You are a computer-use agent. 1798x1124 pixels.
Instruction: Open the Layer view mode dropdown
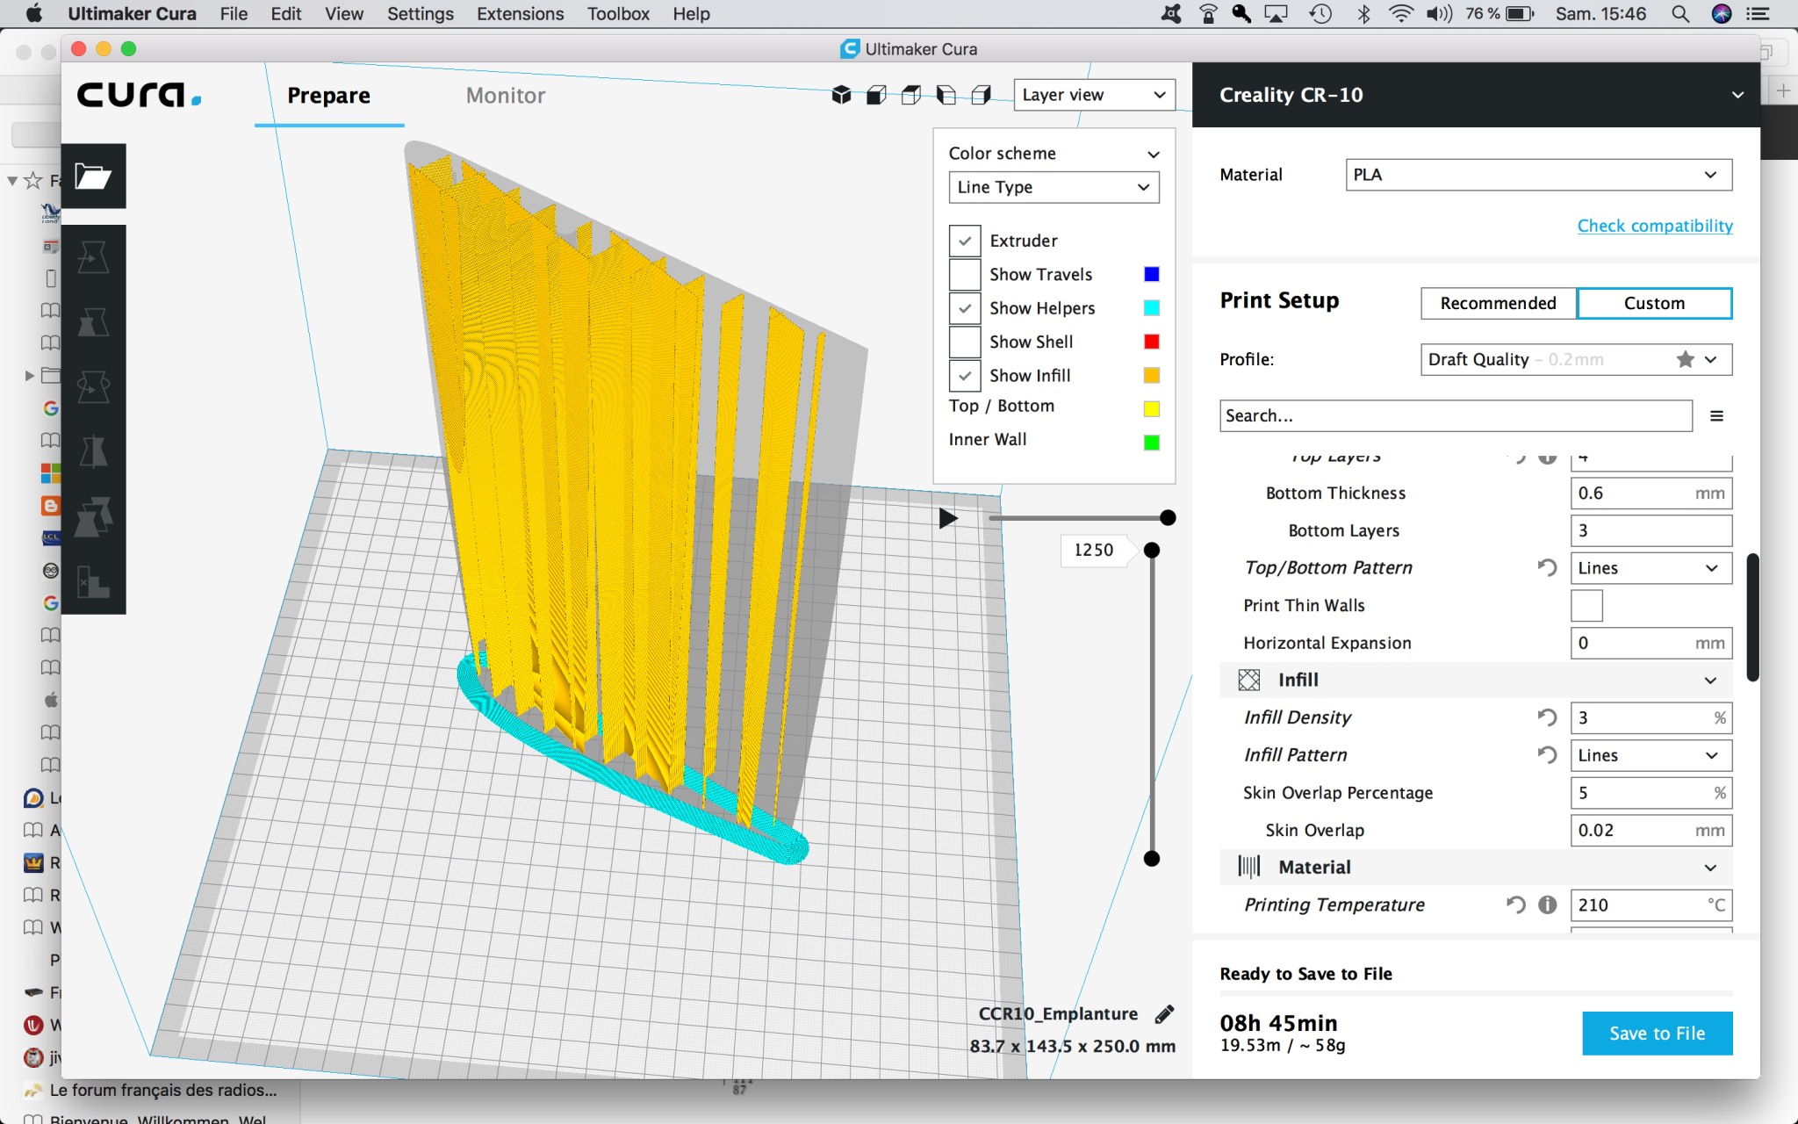[x=1094, y=95]
